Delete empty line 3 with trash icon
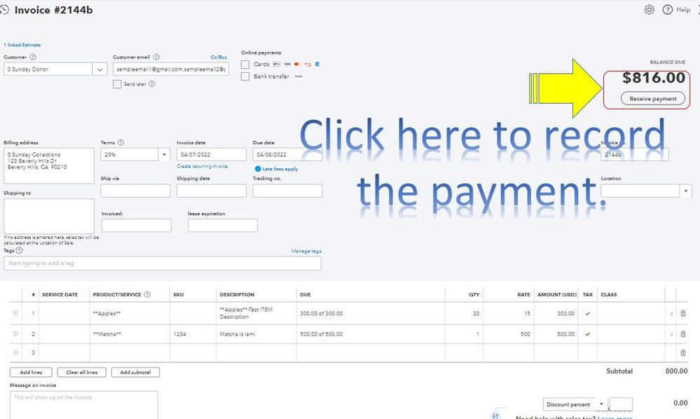 pos(683,352)
